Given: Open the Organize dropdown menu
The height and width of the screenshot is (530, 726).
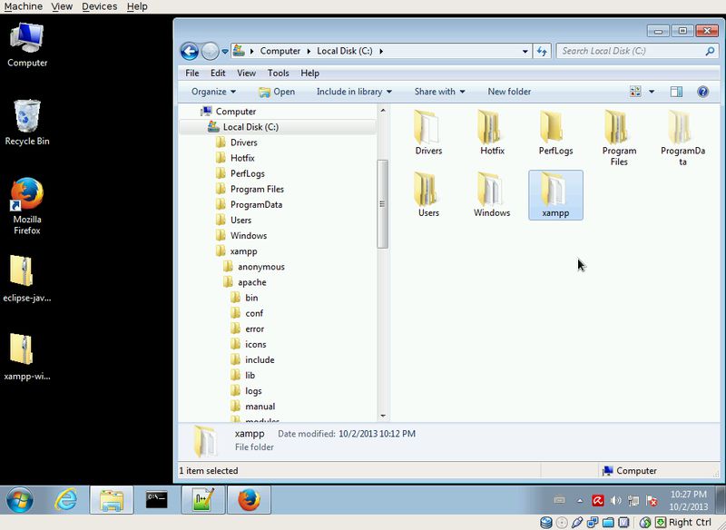Looking at the screenshot, I should 213,92.
